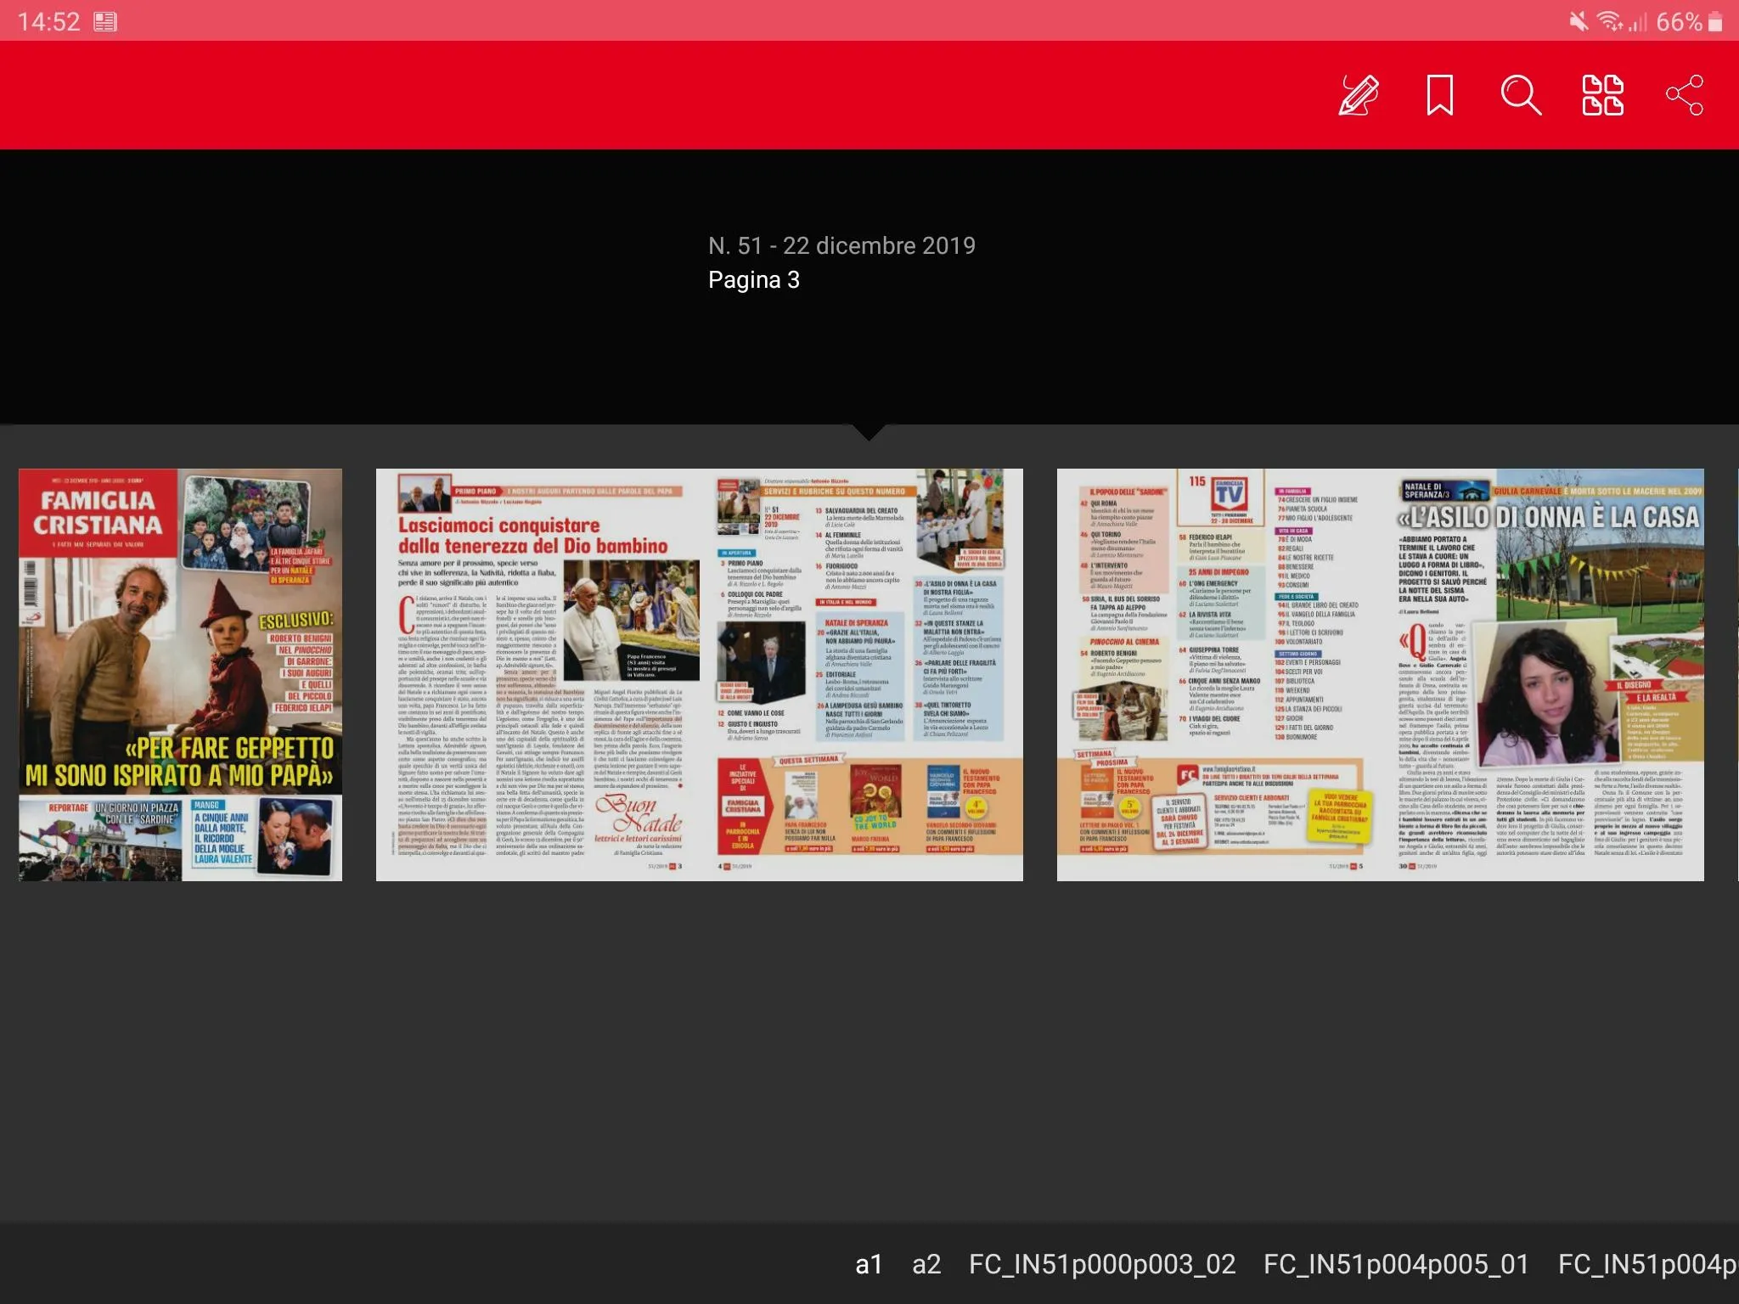Select the a1 page label
This screenshot has width=1739, height=1304.
(x=869, y=1264)
